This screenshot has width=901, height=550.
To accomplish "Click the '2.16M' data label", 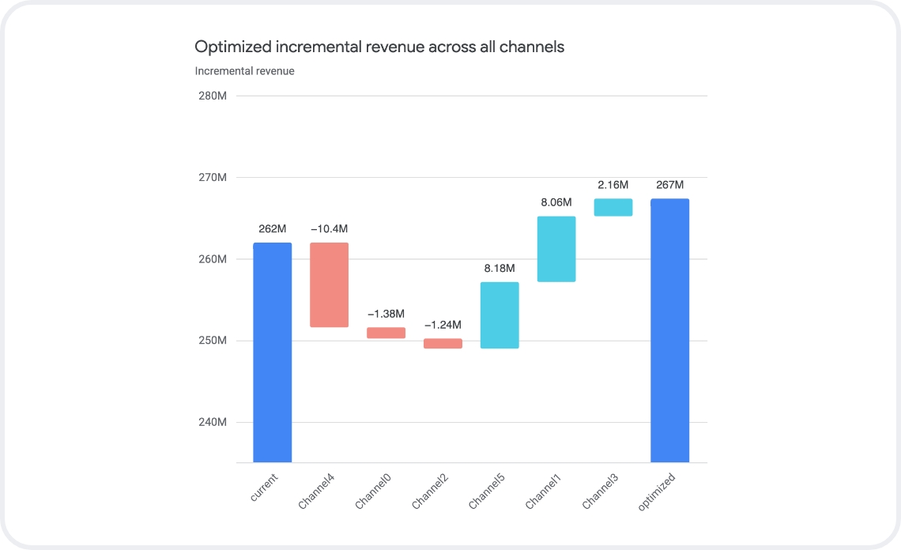I will 613,185.
